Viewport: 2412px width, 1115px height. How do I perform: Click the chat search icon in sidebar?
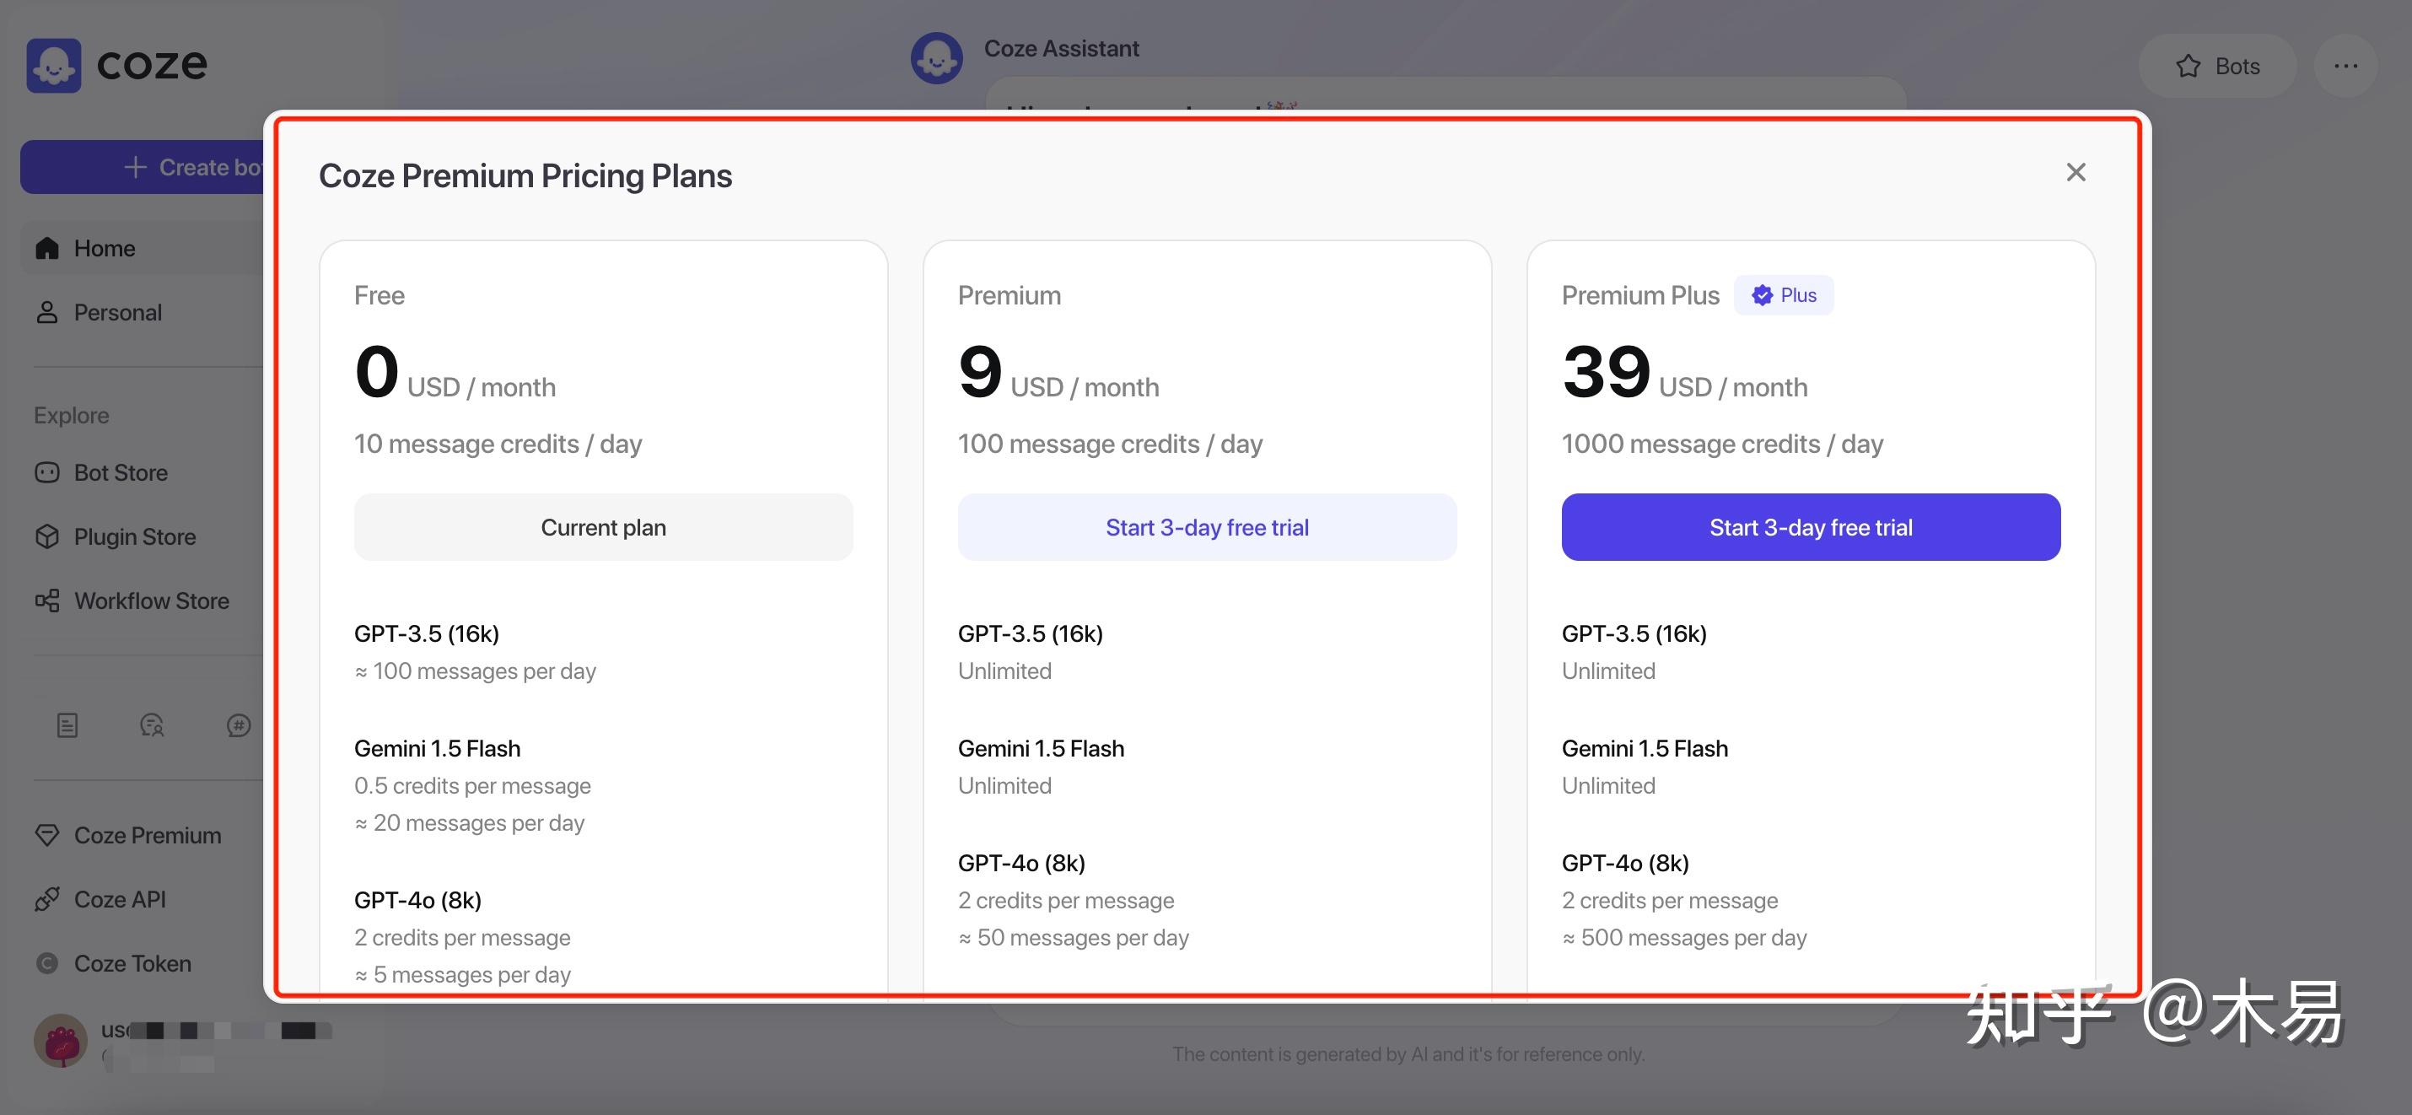click(x=152, y=725)
